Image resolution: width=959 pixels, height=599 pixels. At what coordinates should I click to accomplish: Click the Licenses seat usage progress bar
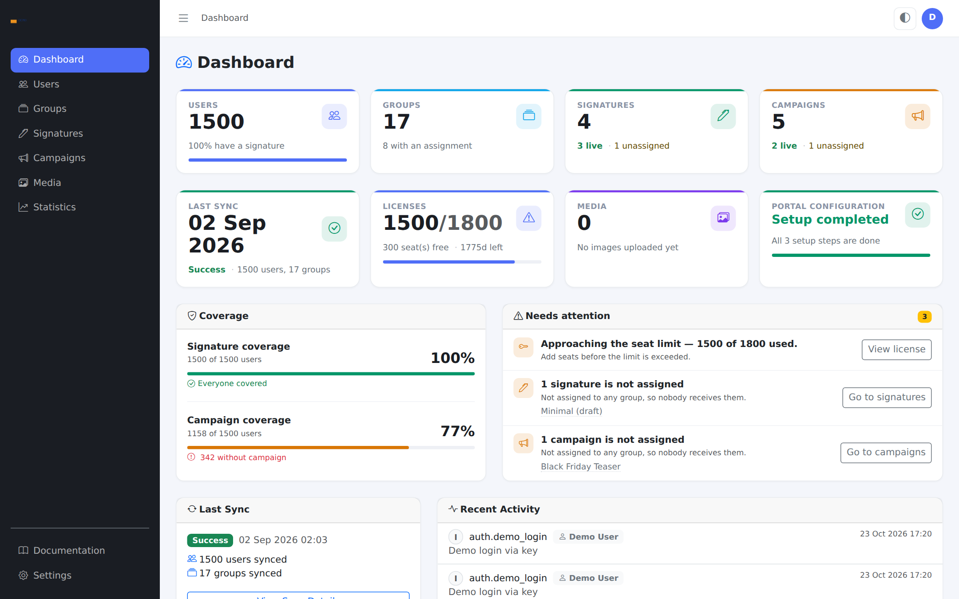click(x=462, y=262)
